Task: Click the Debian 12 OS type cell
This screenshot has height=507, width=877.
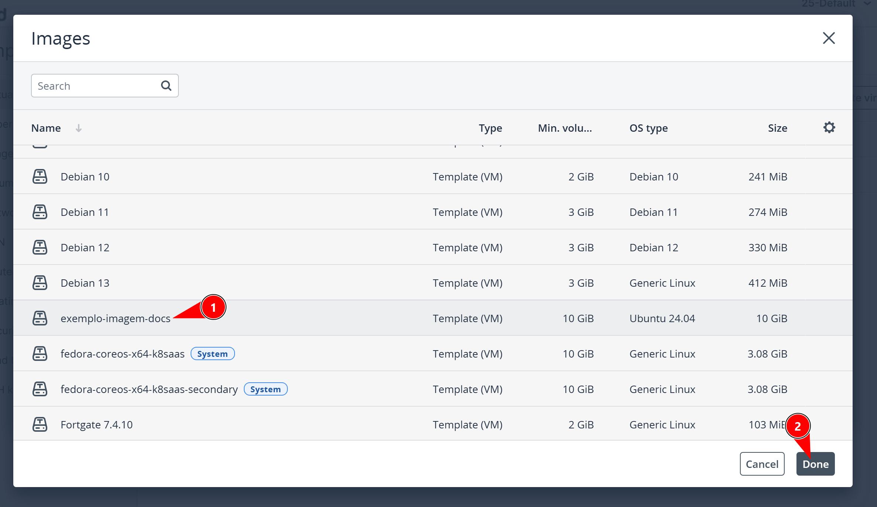Action: 654,248
